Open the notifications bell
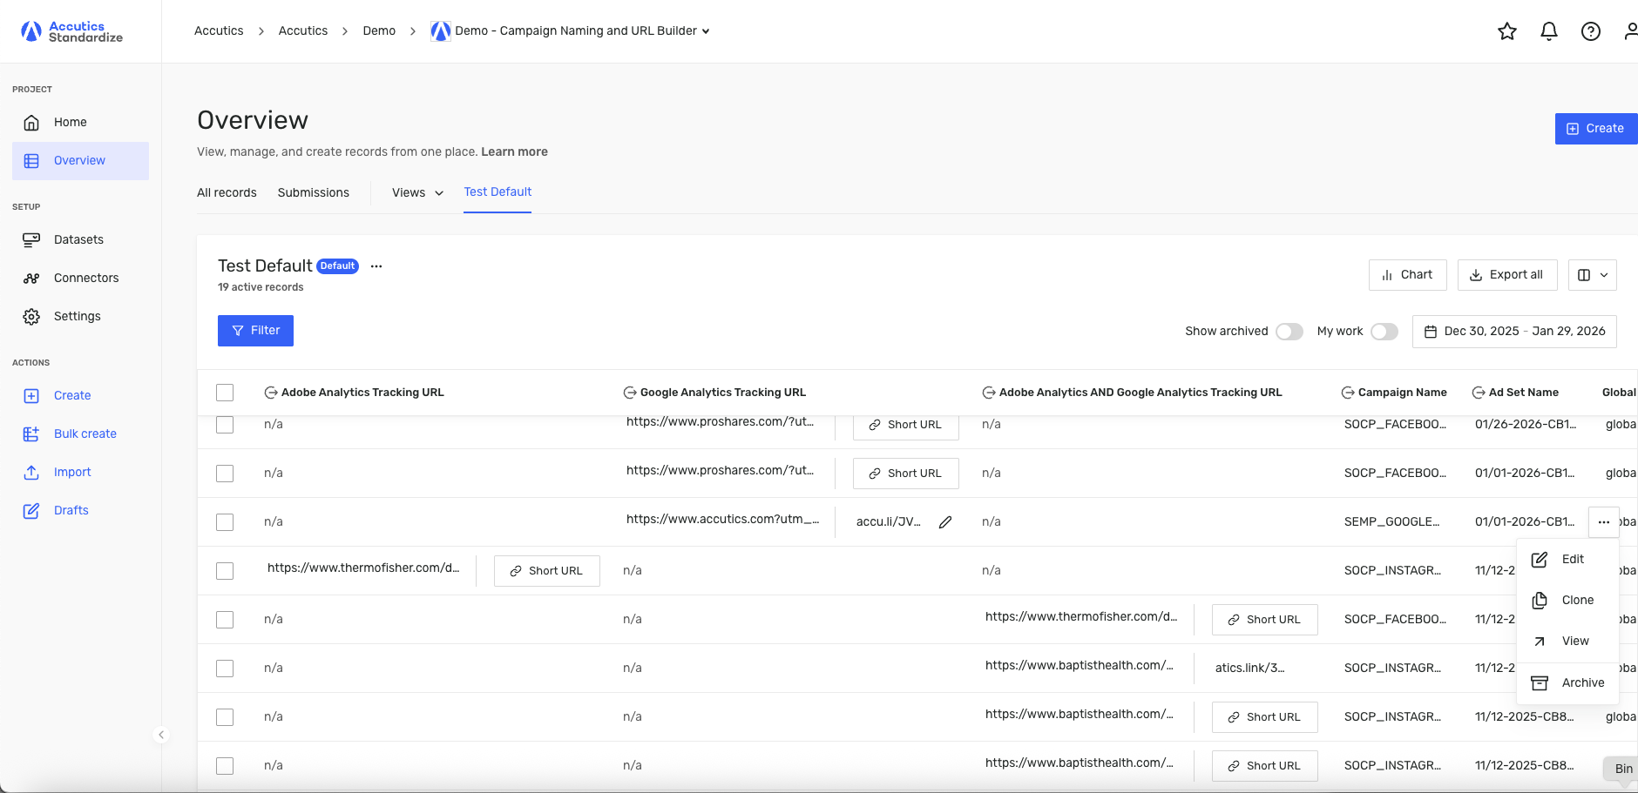Image resolution: width=1638 pixels, height=793 pixels. pyautogui.click(x=1549, y=31)
